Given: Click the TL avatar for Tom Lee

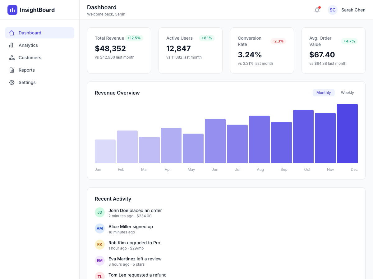Looking at the screenshot, I should tap(100, 276).
